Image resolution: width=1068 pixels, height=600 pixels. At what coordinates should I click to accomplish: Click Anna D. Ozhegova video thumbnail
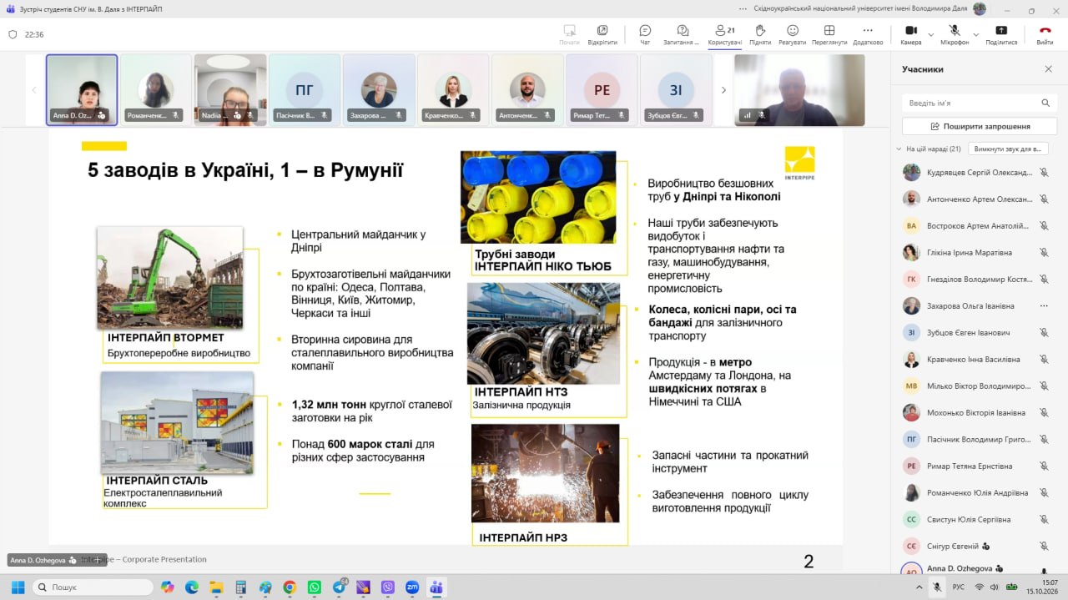click(82, 90)
